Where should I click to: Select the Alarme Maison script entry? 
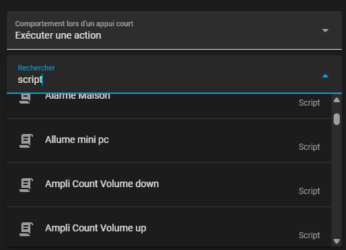169,106
